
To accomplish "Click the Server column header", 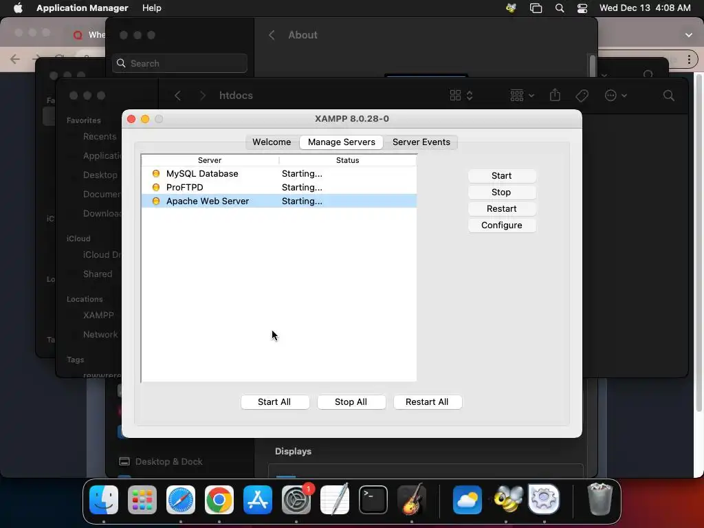I will (x=210, y=160).
